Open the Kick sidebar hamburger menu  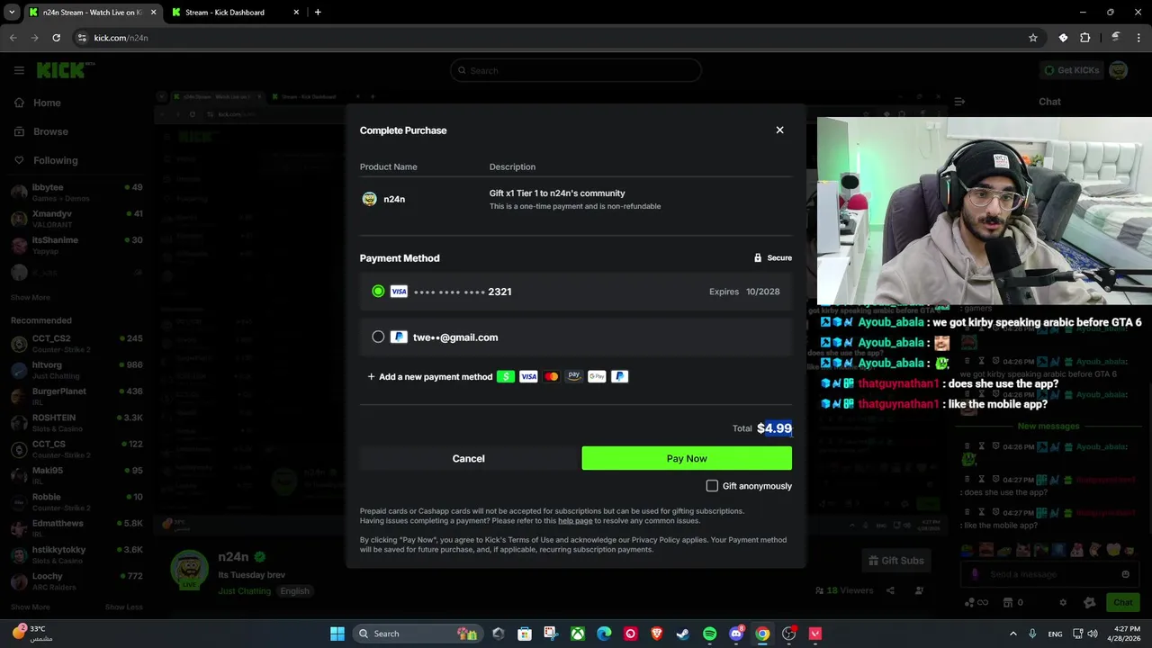19,70
